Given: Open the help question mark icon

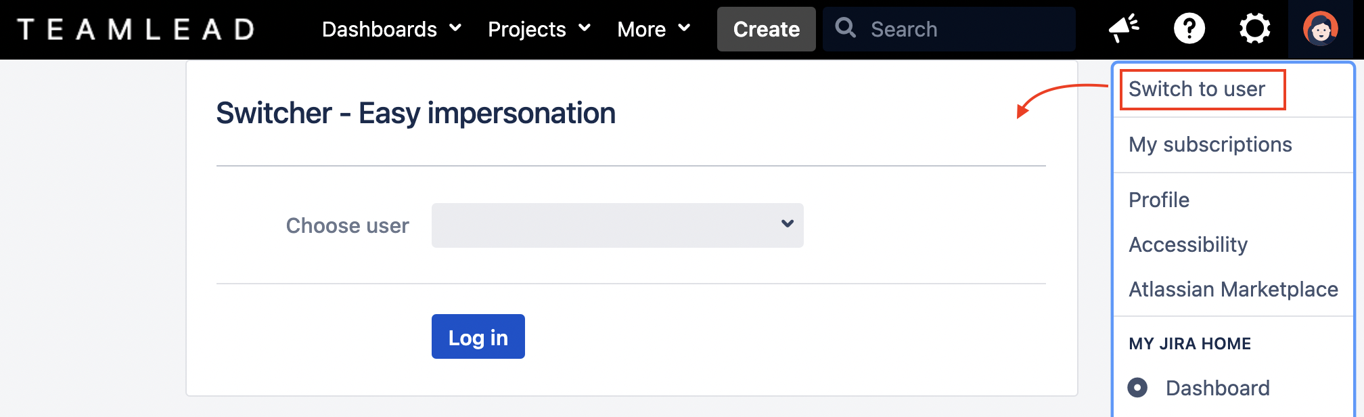Looking at the screenshot, I should tap(1189, 29).
